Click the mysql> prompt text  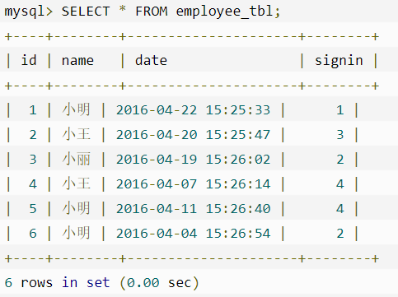pyautogui.click(x=28, y=12)
